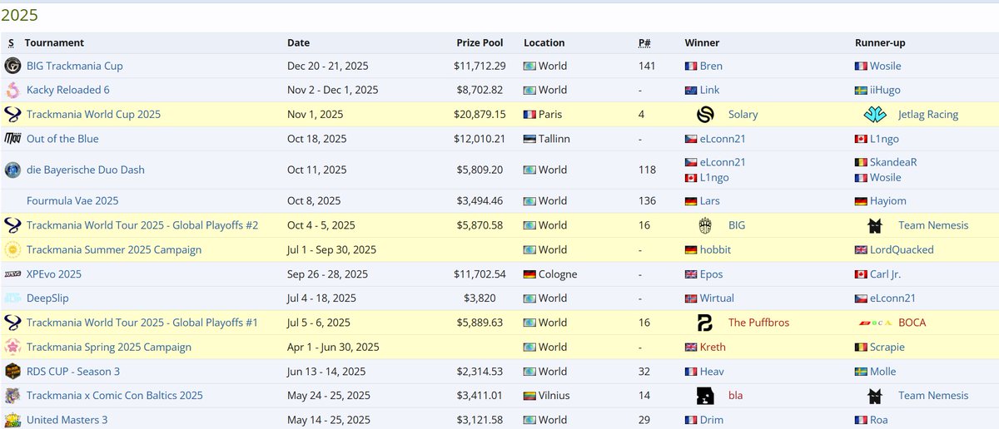999x429 pixels.
Task: Click the Team Nemesis logo in Comic Con Baltics row
Action: pos(875,396)
